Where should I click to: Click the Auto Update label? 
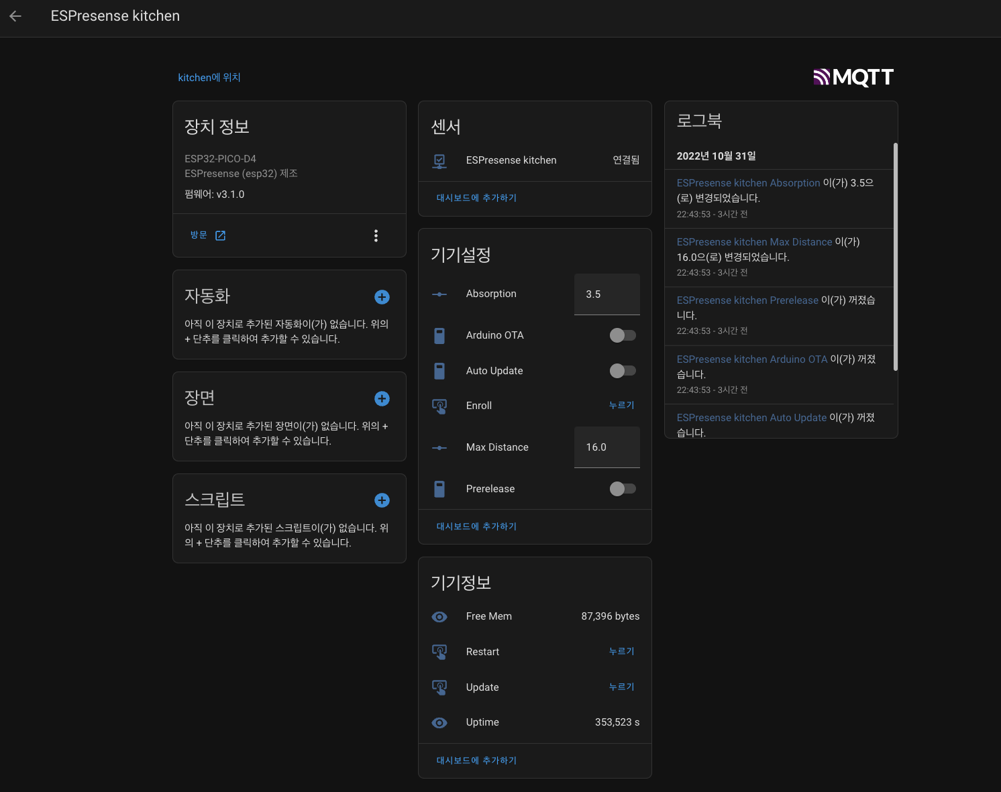(x=494, y=371)
